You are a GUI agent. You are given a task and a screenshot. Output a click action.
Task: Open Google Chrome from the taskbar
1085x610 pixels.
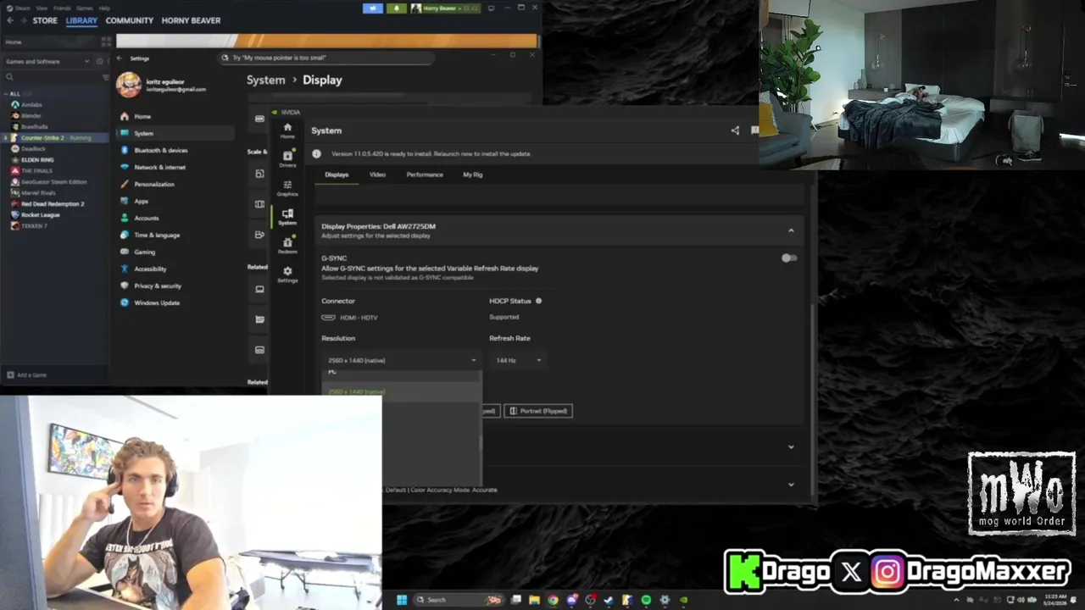(x=553, y=600)
